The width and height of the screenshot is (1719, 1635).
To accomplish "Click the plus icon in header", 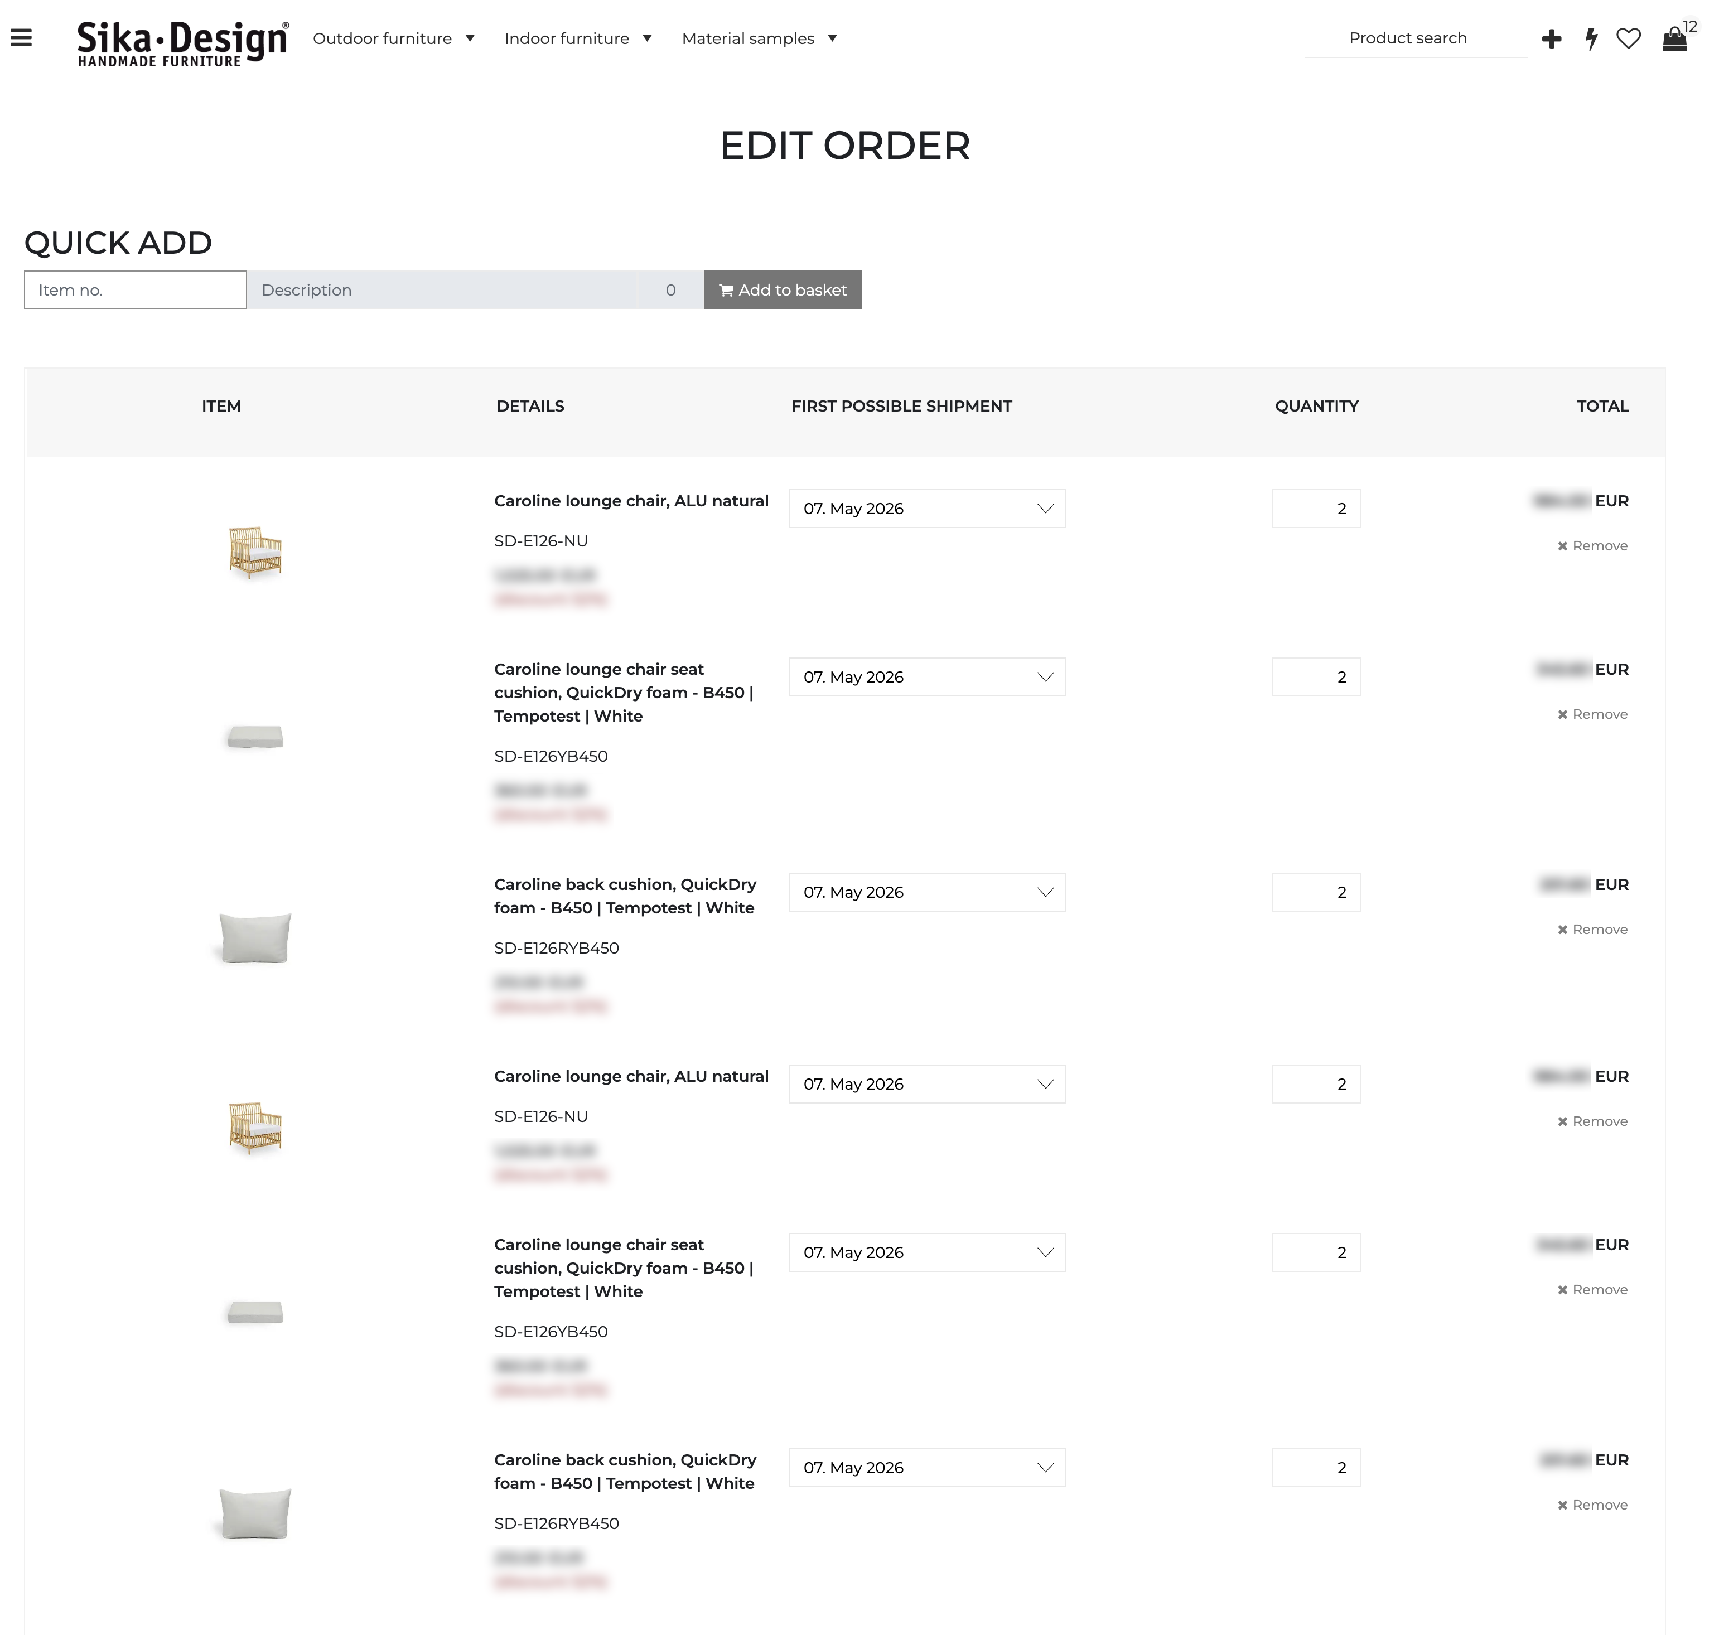I will [x=1552, y=38].
